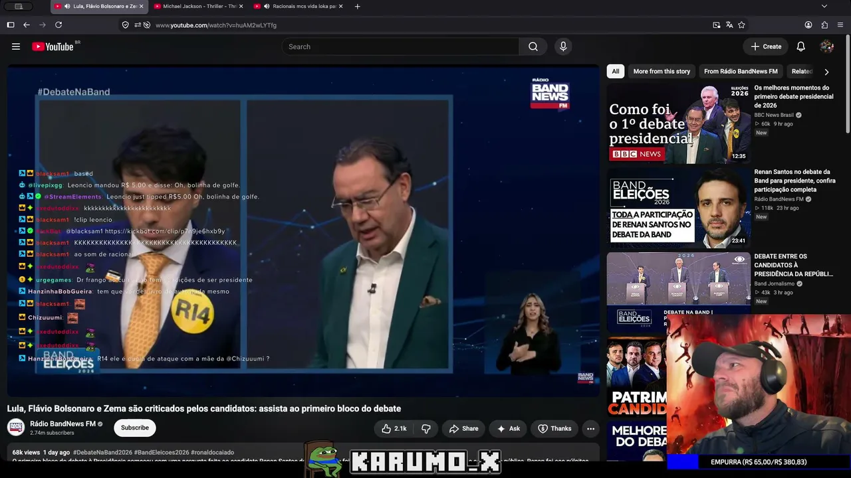Click the #BandEleicoes2026 hashtag

pyautogui.click(x=162, y=452)
